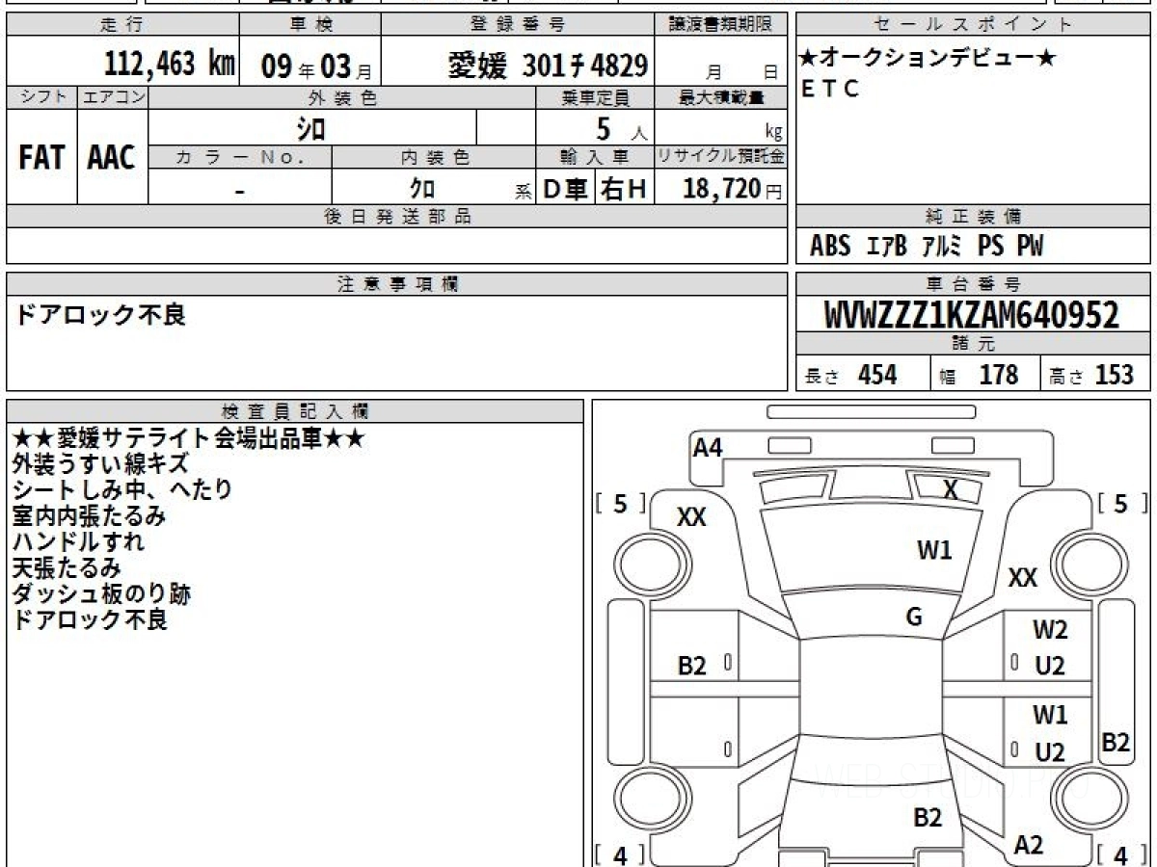Screen dimensions: 1157x867
Task: Click W2 mark on right front door
Action: [1051, 631]
